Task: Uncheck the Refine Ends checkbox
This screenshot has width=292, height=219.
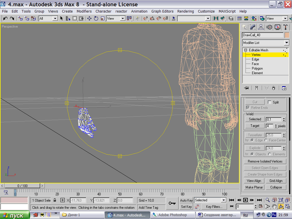Action: tap(248, 108)
